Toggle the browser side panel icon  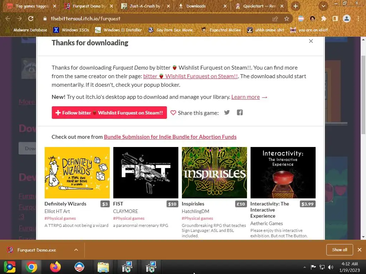click(x=335, y=19)
